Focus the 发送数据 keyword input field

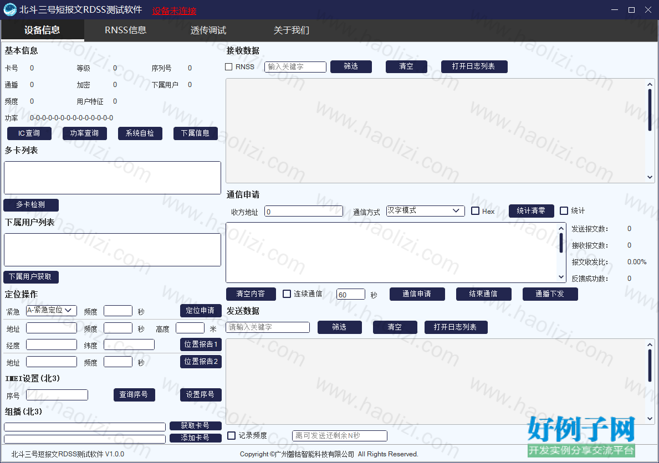click(x=268, y=327)
